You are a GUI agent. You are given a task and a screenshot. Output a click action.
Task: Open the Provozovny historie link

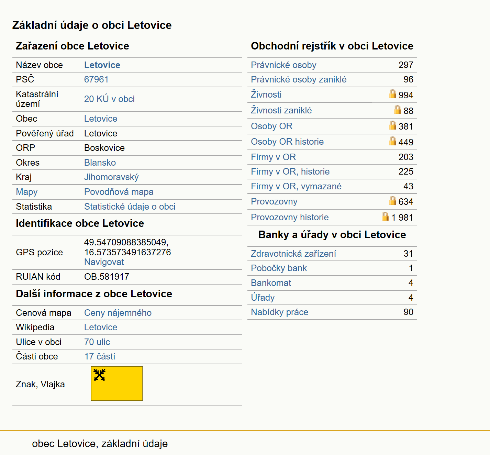pos(290,217)
